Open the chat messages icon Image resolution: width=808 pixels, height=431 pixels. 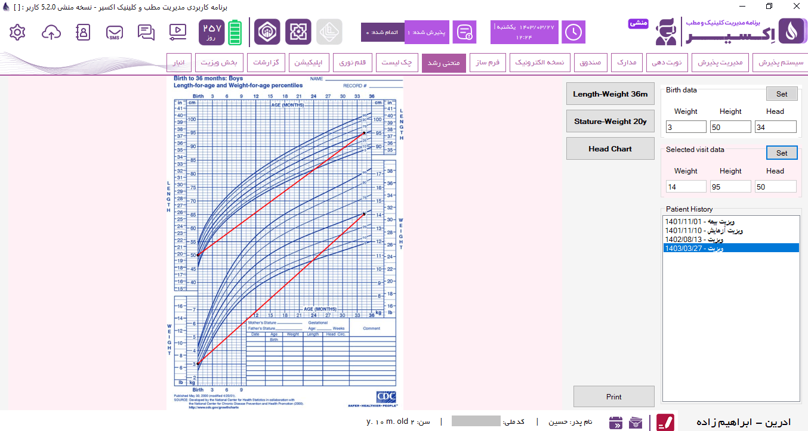pyautogui.click(x=146, y=32)
